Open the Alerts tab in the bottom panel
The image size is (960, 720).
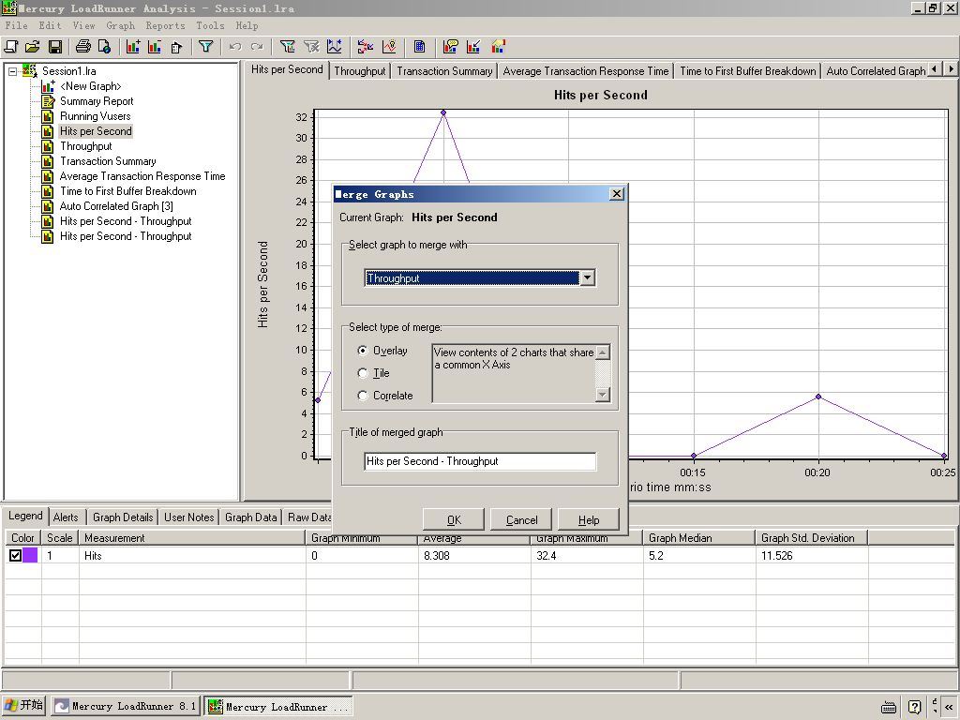(x=66, y=517)
